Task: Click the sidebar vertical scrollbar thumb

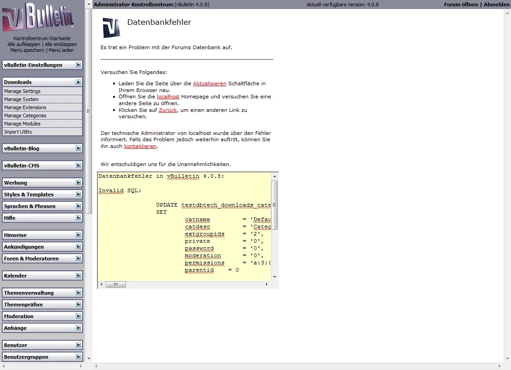Action: tap(89, 111)
